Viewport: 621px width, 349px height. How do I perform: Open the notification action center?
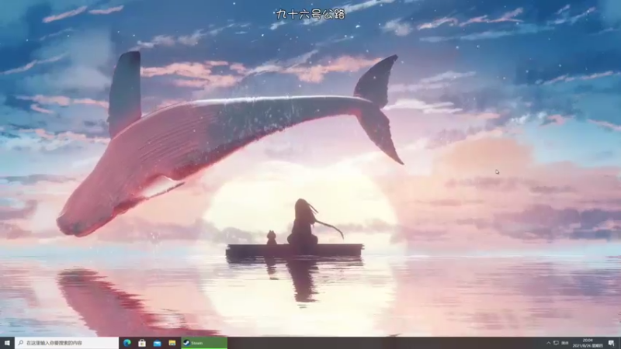(x=612, y=343)
